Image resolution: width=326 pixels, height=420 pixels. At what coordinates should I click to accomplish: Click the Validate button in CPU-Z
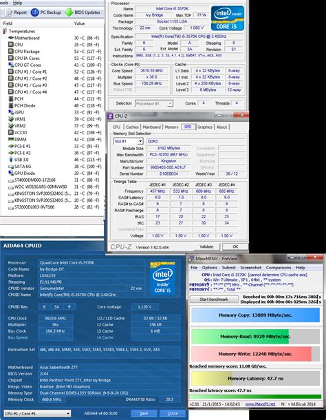(x=206, y=246)
